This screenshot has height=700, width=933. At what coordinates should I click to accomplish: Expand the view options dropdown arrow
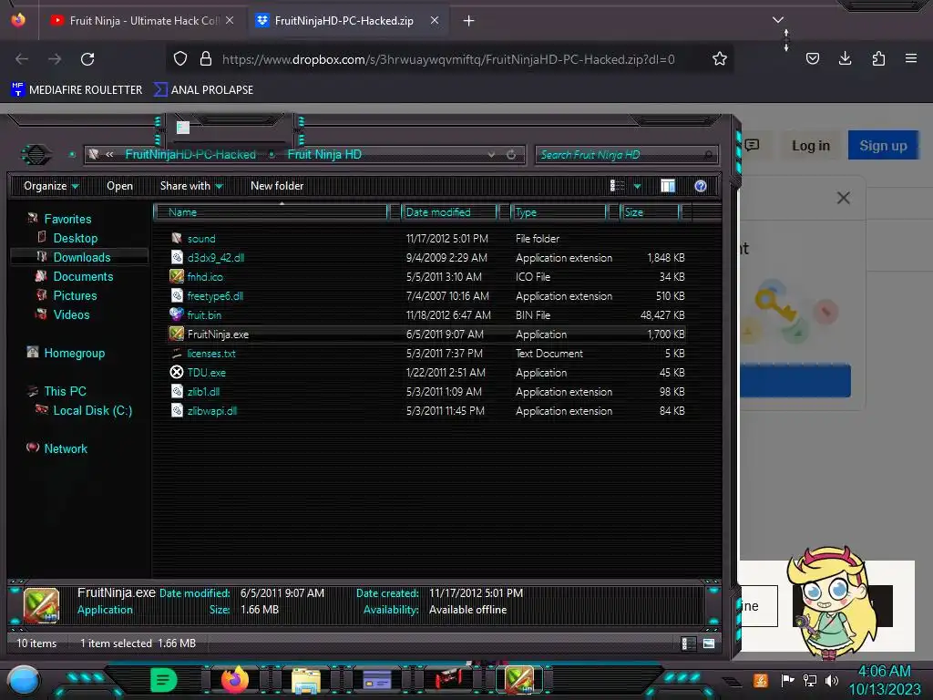(637, 186)
